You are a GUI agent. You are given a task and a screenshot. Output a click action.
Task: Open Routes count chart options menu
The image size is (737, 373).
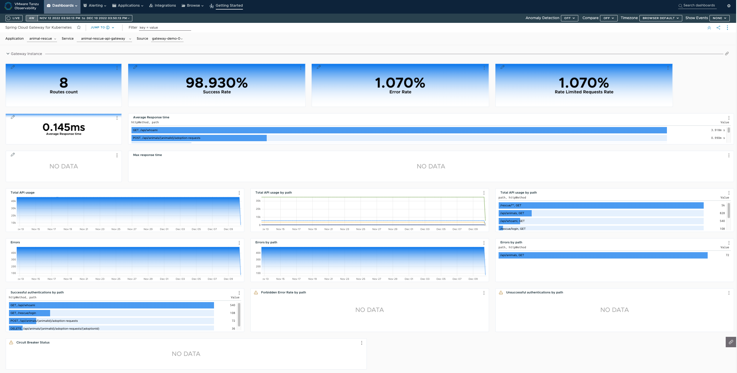[x=117, y=68]
